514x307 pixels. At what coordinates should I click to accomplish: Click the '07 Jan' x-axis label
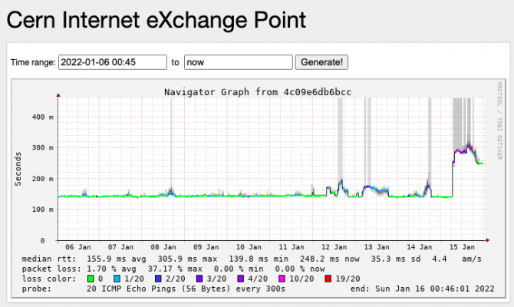click(120, 247)
